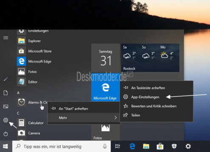The height and width of the screenshot is (152, 210).
Task: Click the Cortana search input field
Action: tap(62, 147)
